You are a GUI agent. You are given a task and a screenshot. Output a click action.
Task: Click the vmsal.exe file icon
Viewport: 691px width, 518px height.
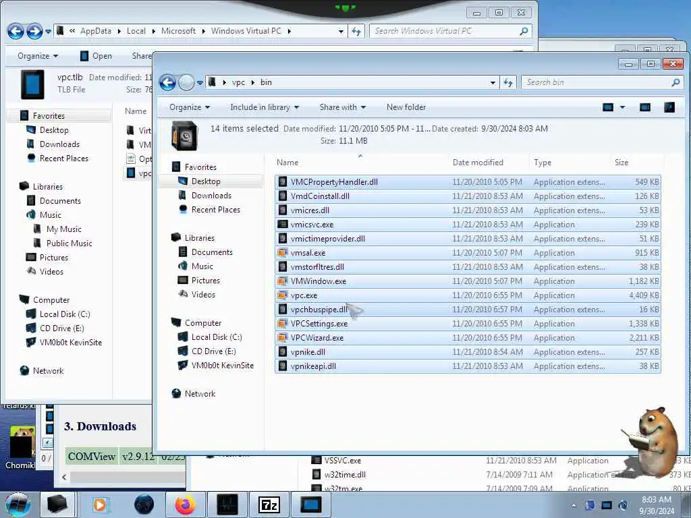(x=283, y=253)
